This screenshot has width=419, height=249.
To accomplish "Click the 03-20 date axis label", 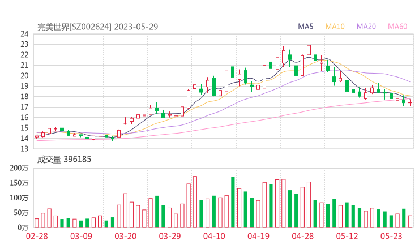I will click(126, 236).
